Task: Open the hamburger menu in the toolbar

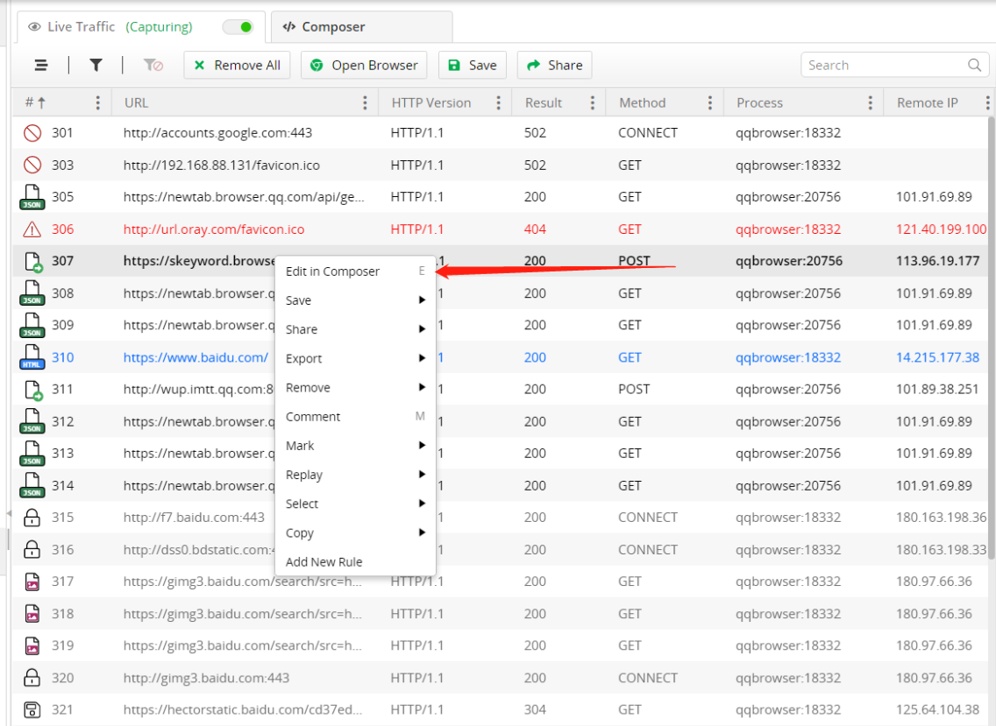Action: (41, 65)
